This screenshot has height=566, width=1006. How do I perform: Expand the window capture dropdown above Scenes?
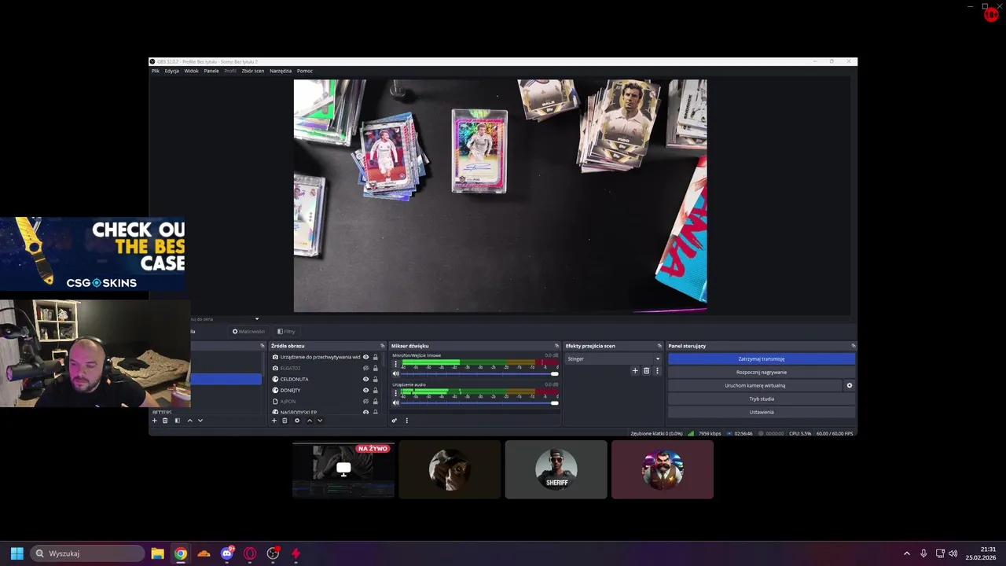pos(256,319)
